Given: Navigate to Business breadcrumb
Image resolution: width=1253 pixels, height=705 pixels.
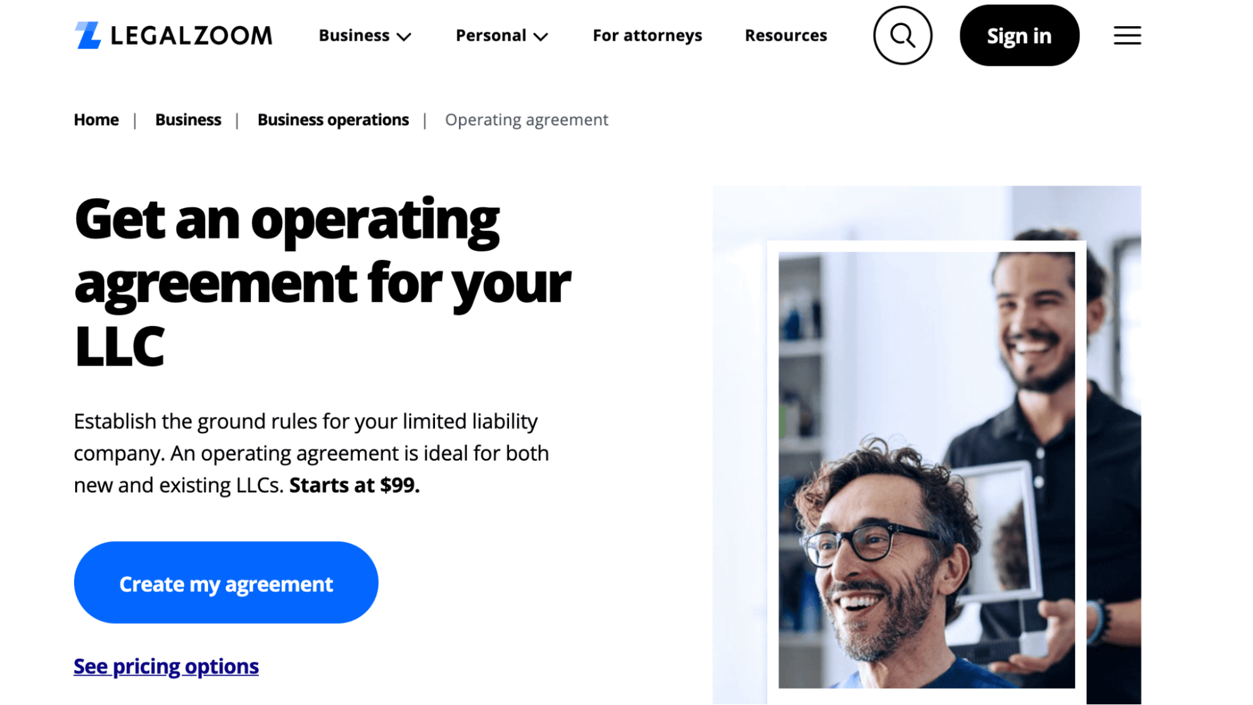Looking at the screenshot, I should coord(188,120).
